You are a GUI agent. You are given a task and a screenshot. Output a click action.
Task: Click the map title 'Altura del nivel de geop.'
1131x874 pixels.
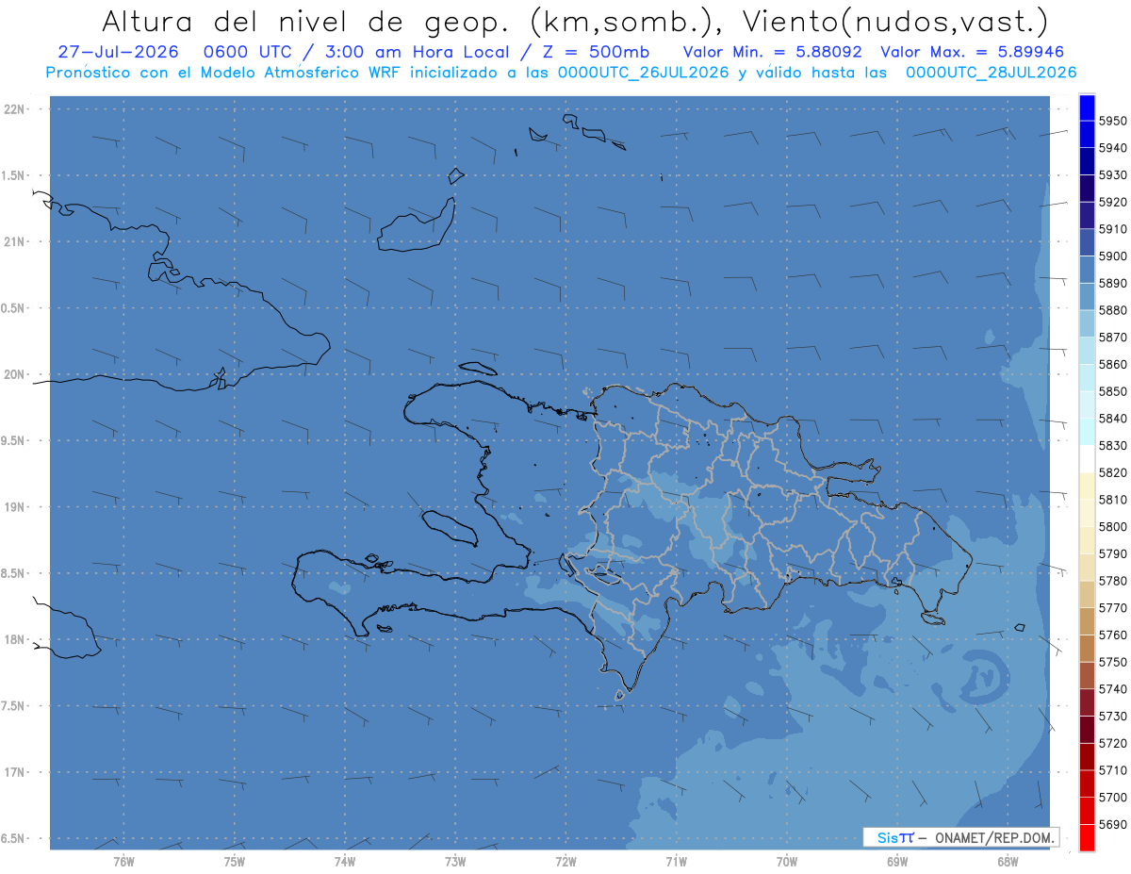[x=305, y=21]
